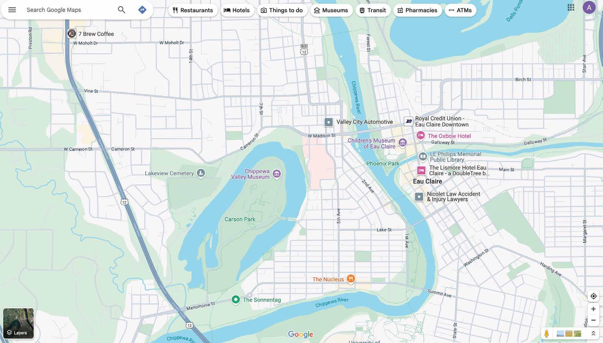Filter map by Restaurants
The width and height of the screenshot is (603, 343).
[193, 10]
